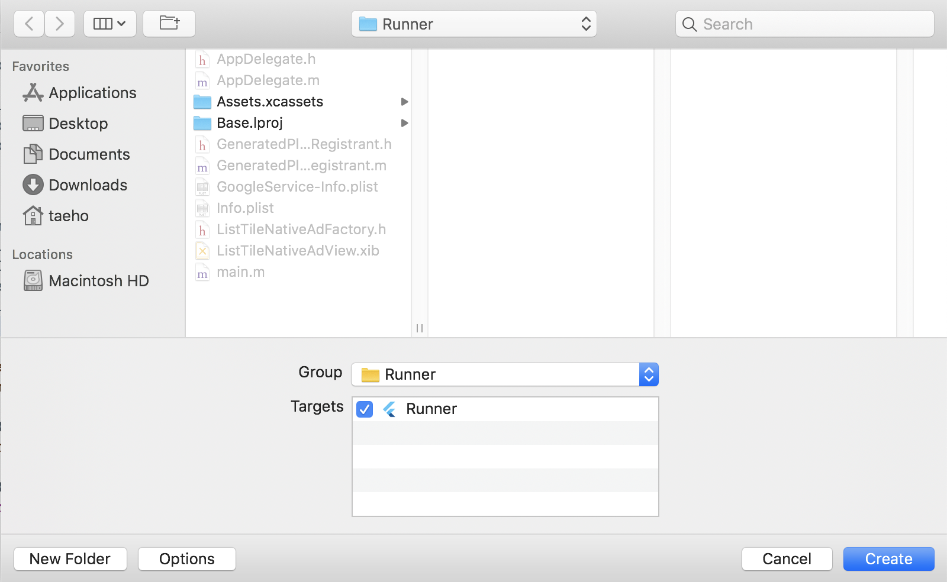Select Documents in the Favorites sidebar
The height and width of the screenshot is (582, 947).
[89, 154]
